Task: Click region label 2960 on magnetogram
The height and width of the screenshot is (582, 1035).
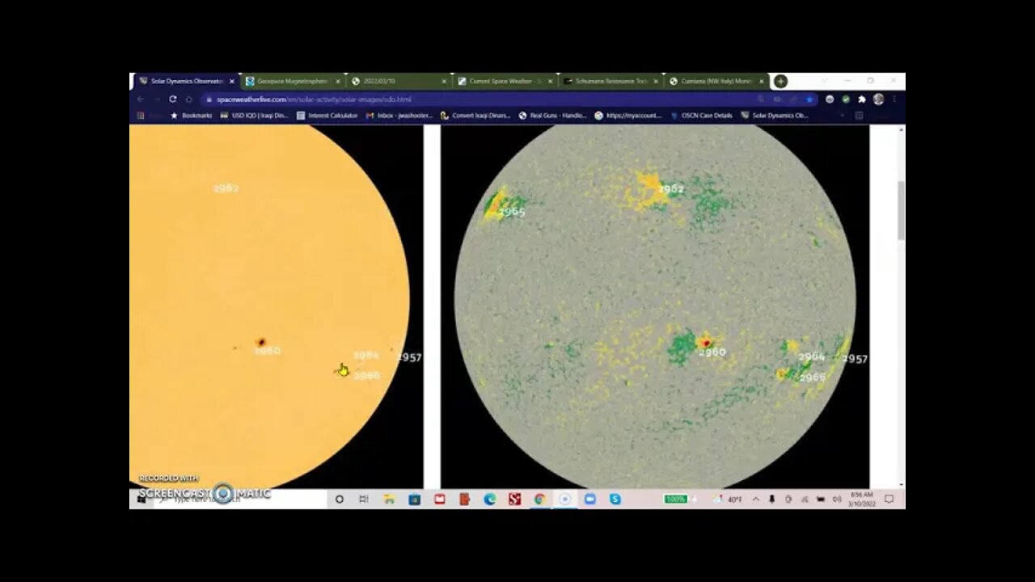Action: click(712, 352)
